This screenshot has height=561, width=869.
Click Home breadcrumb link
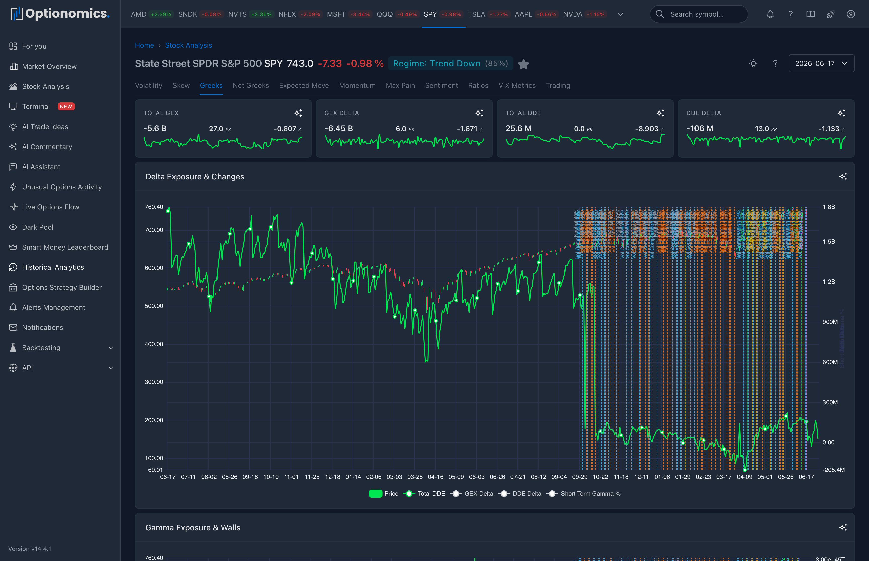(x=144, y=45)
